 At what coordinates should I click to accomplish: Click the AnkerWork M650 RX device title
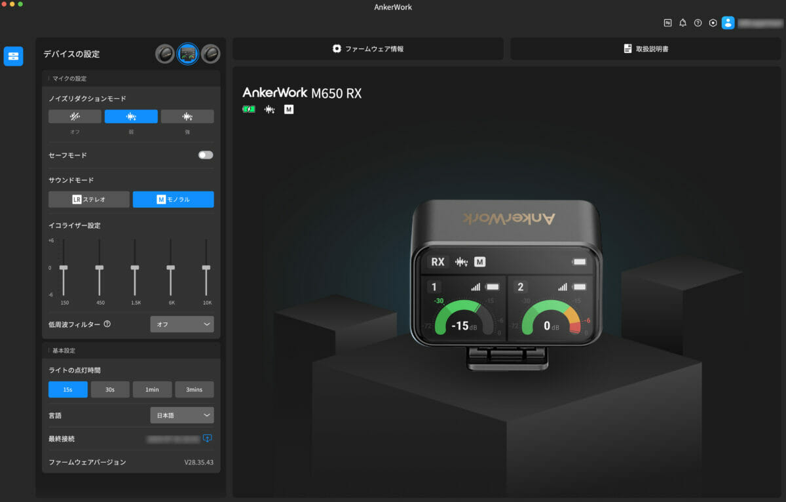pos(302,93)
